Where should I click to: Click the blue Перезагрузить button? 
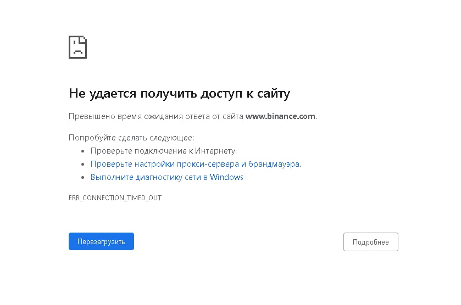(x=101, y=241)
